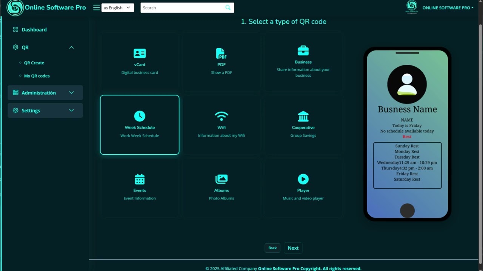The image size is (483, 271).
Task: Click the search magnifier icon
Action: pyautogui.click(x=228, y=8)
